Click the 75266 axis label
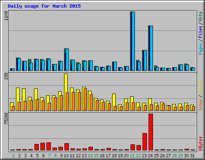 pyautogui.click(x=6, y=118)
